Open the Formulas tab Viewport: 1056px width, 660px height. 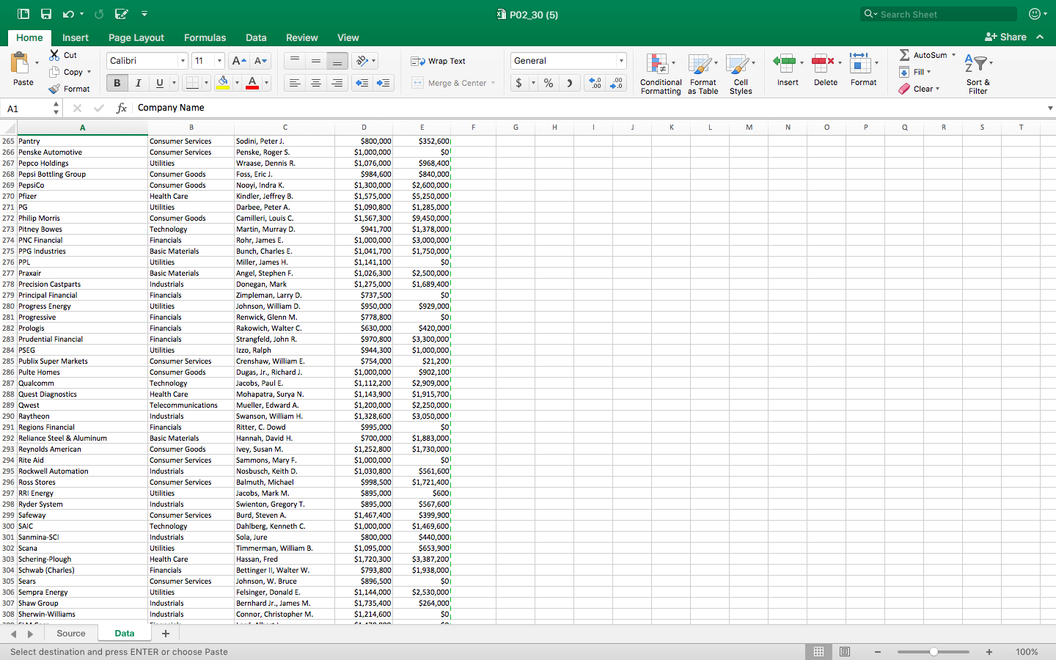coord(205,37)
